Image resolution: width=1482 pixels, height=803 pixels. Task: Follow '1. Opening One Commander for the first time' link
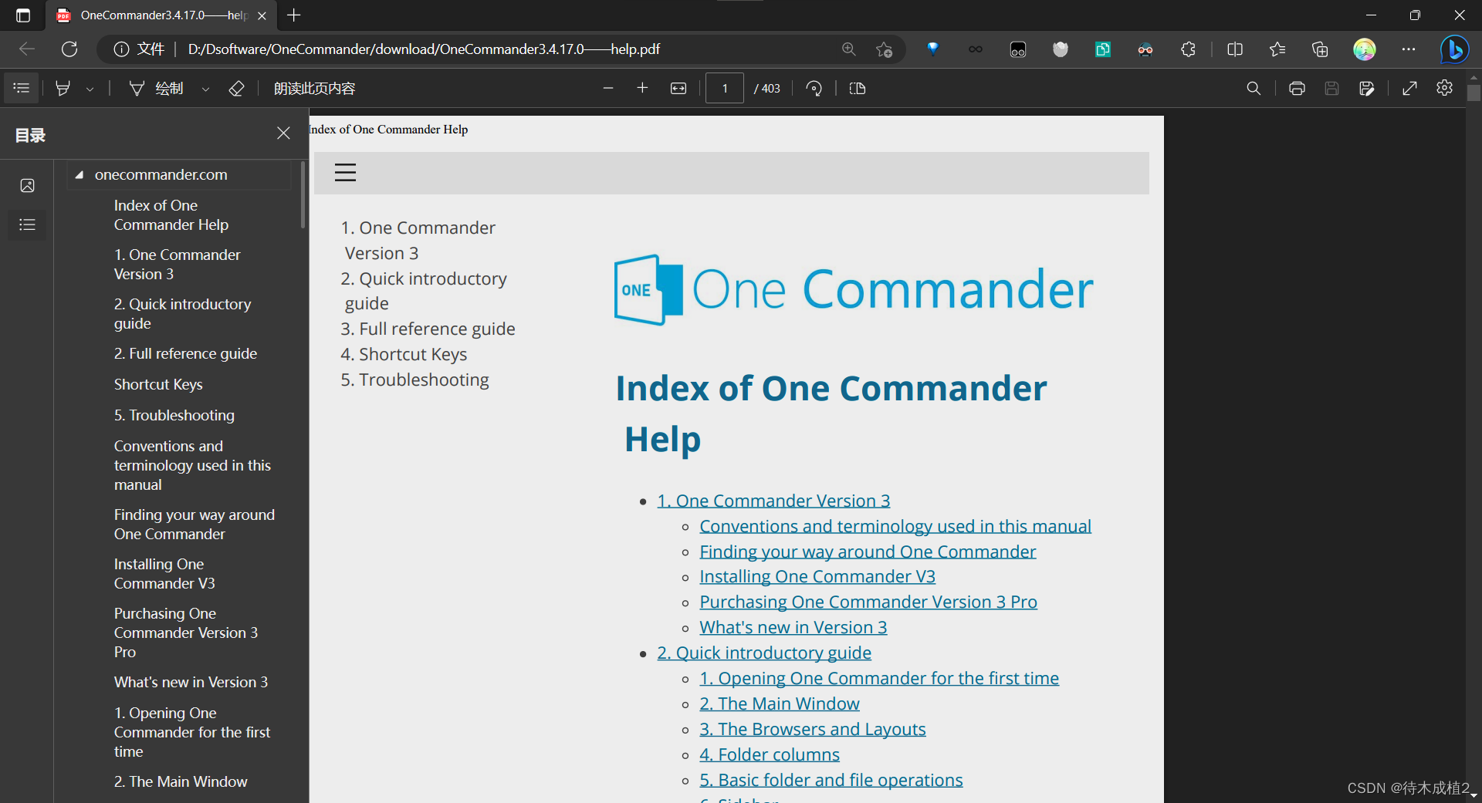point(879,678)
